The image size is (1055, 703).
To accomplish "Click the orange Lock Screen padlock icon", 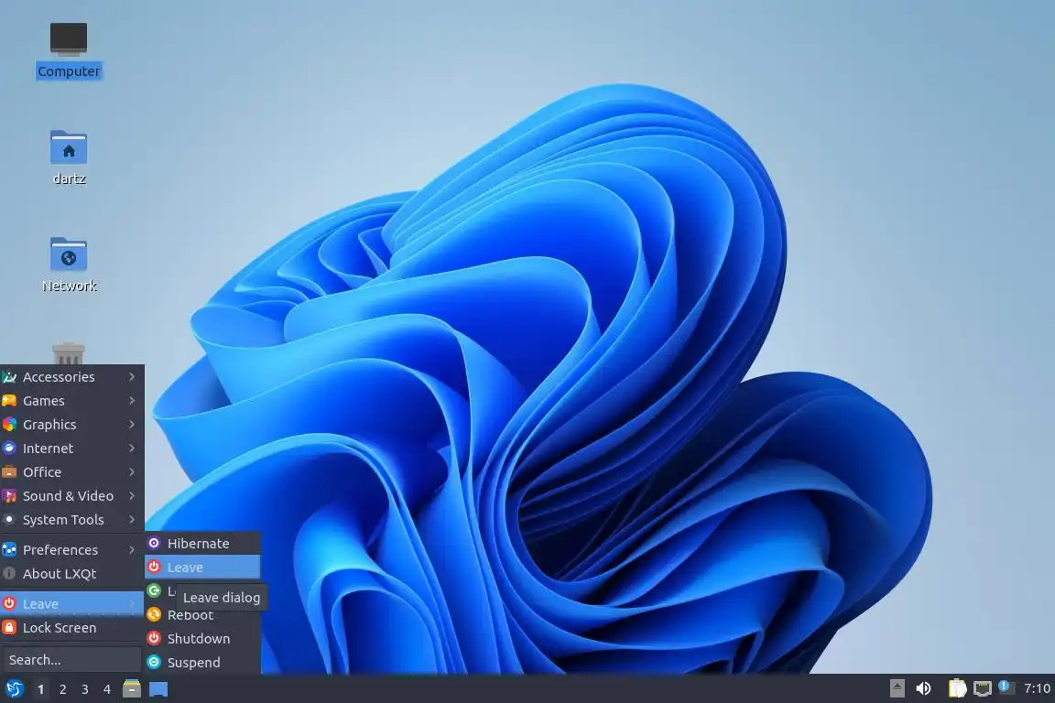I will pos(9,627).
